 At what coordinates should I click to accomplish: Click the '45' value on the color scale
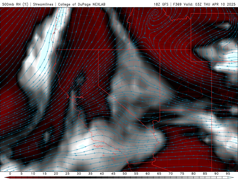[x=113, y=174]
